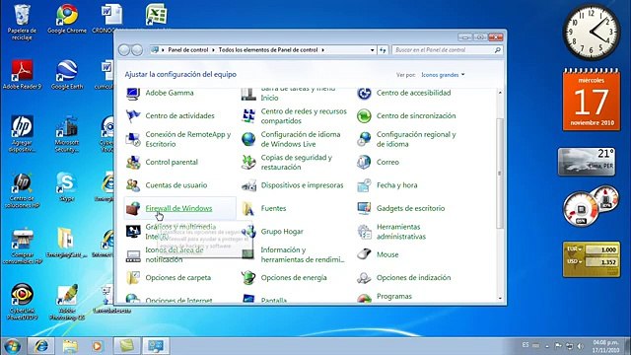Click ES language indicator in taskbar

pos(526,345)
